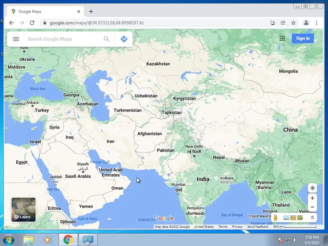Click the Iran country label
The height and width of the screenshot is (246, 328).
111,141
